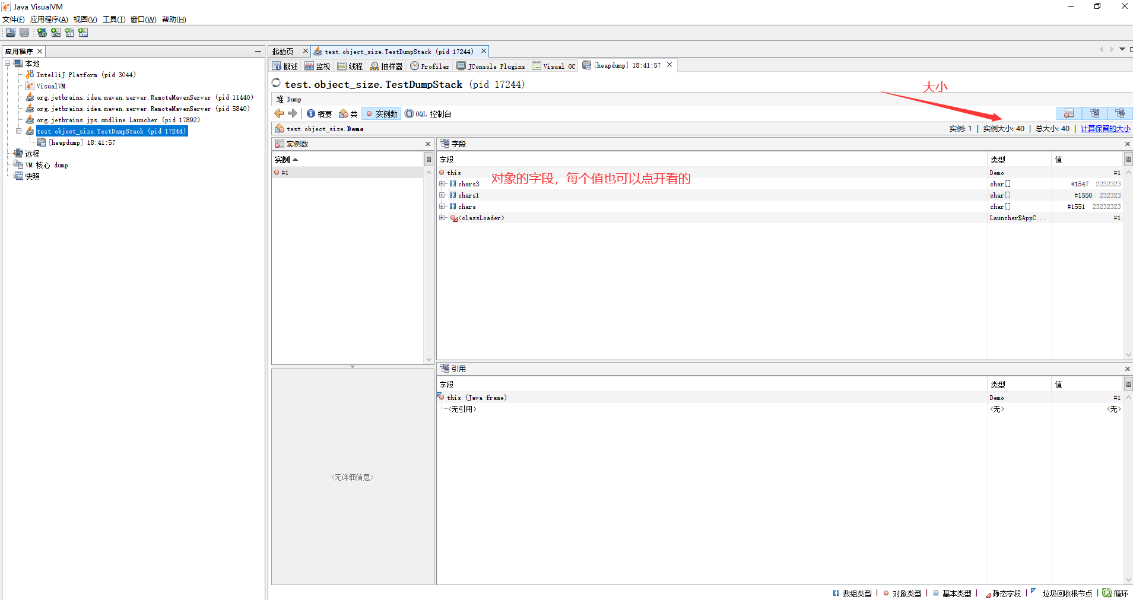
Task: Sort instances by the 实例 column header
Action: coord(348,160)
